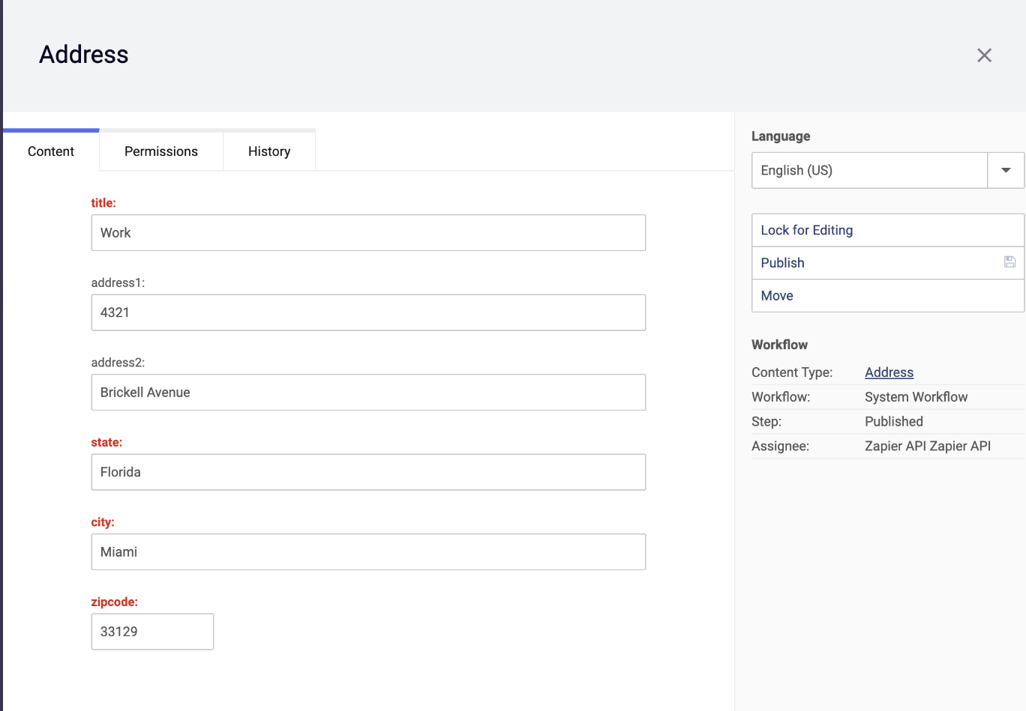1026x711 pixels.
Task: Click Lock for Editing
Action: [x=888, y=230]
